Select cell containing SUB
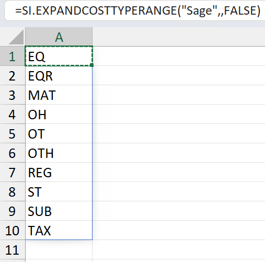Image resolution: width=265 pixels, height=262 pixels. (x=59, y=211)
